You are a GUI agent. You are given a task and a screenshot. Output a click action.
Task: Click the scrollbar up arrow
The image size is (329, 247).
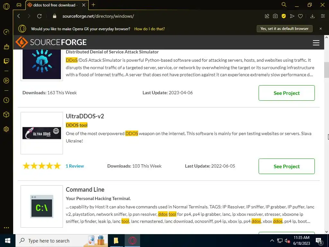pyautogui.click(x=326, y=37)
